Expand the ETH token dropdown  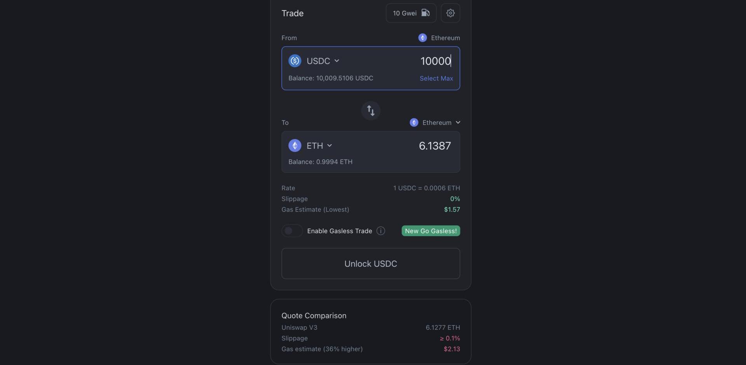point(329,146)
